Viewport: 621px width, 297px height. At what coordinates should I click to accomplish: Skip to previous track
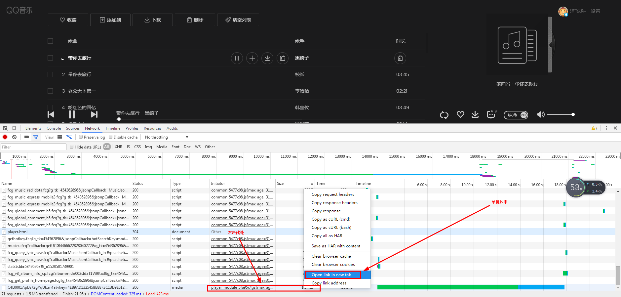(51, 114)
